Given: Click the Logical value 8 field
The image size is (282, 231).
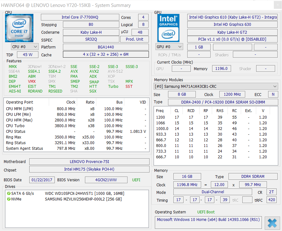Looking at the screenshot, I should (143, 25).
